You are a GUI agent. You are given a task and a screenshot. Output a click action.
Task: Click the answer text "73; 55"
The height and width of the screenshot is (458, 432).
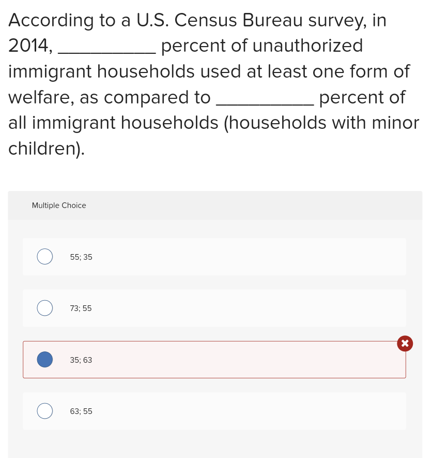pos(81,308)
